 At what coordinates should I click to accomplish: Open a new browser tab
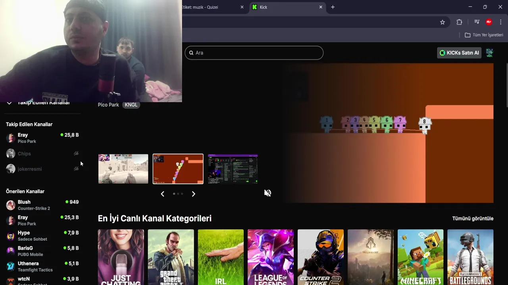(333, 7)
